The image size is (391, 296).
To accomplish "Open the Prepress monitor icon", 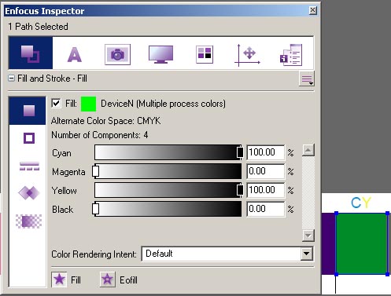I will point(160,54).
